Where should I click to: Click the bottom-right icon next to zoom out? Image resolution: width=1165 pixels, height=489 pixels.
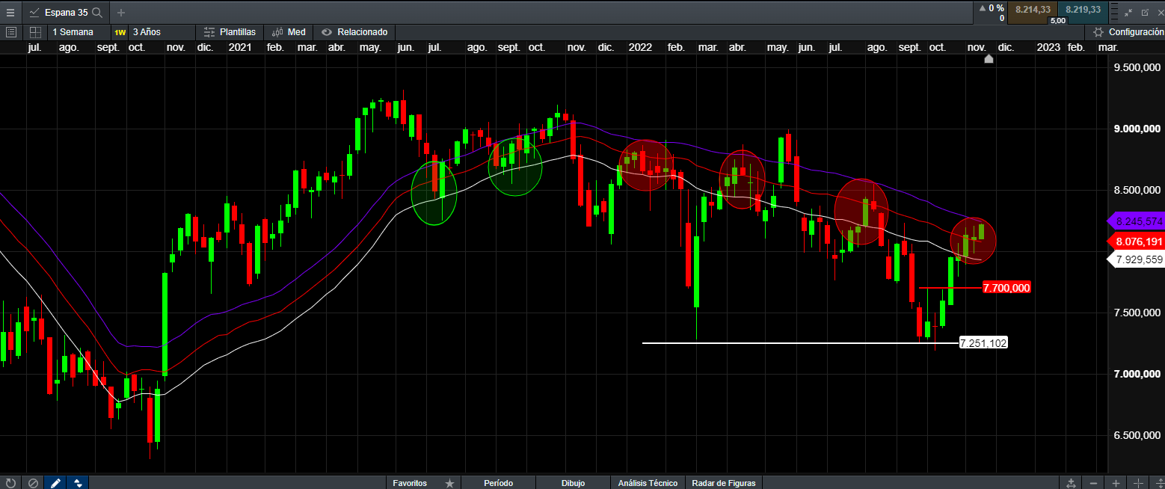pos(1071,483)
